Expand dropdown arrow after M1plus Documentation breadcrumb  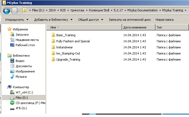pyautogui.click(x=160, y=11)
